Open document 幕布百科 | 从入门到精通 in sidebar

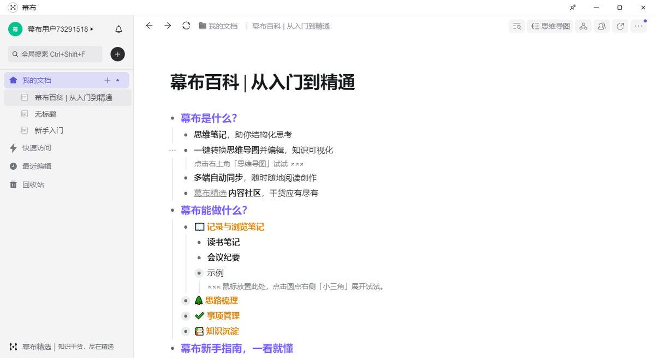pyautogui.click(x=68, y=98)
